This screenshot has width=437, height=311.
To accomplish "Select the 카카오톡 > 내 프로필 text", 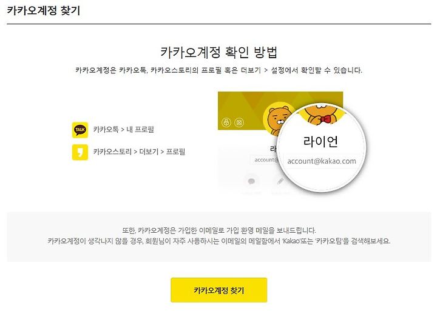I will point(123,130).
